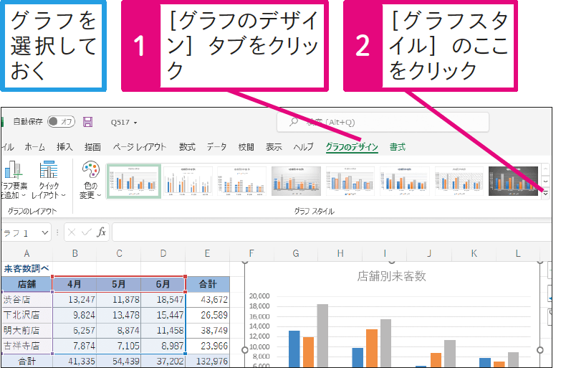Select the fifth chart style thumbnail
Image resolution: width=561 pixels, height=368 pixels.
pos(350,181)
